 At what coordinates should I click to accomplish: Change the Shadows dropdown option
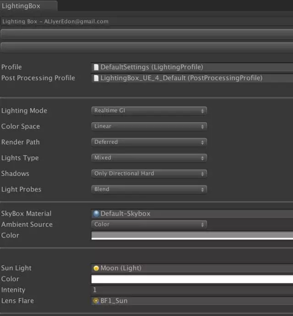pyautogui.click(x=149, y=174)
